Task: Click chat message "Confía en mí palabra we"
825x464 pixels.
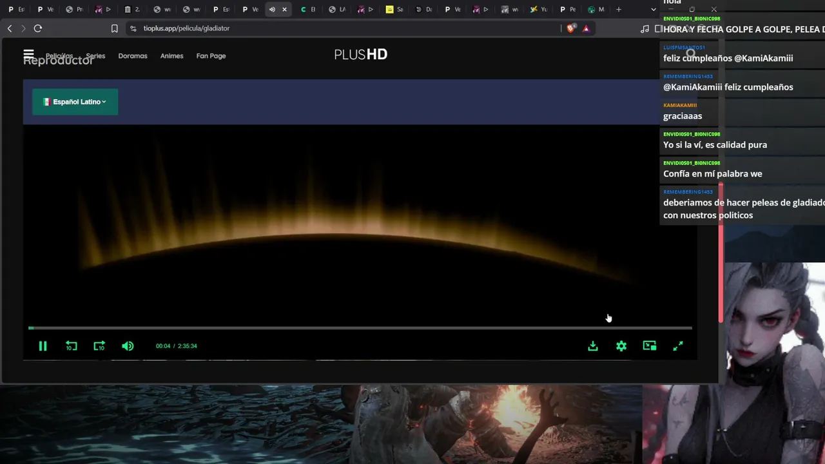Action: pyautogui.click(x=712, y=174)
